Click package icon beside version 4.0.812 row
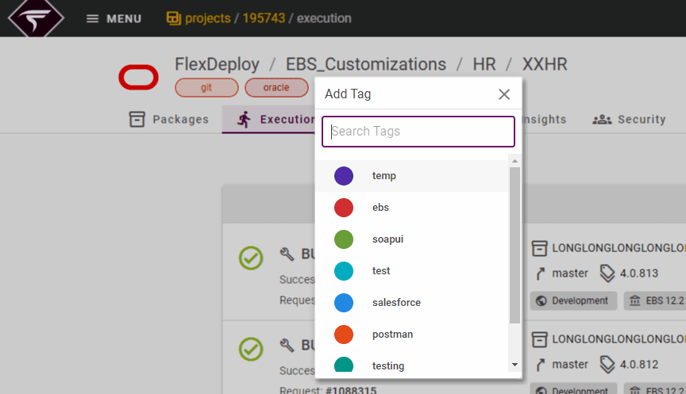 (539, 339)
